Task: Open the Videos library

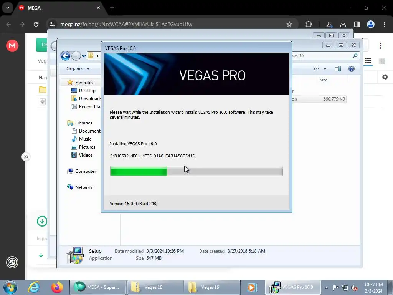Action: pos(86,155)
